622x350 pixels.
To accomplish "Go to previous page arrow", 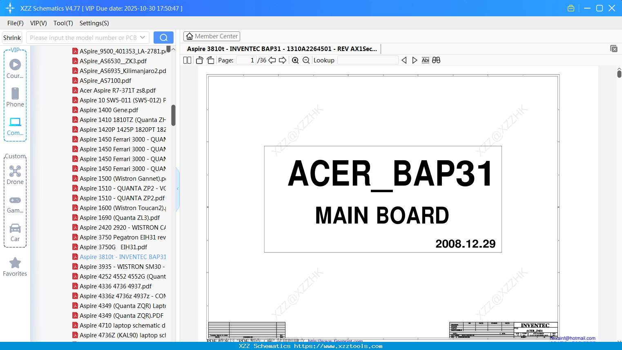I will point(272,60).
